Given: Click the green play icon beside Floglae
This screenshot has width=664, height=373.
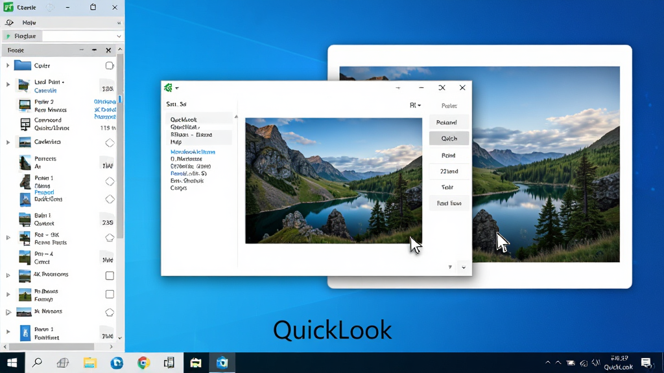Looking at the screenshot, I should click(8, 36).
